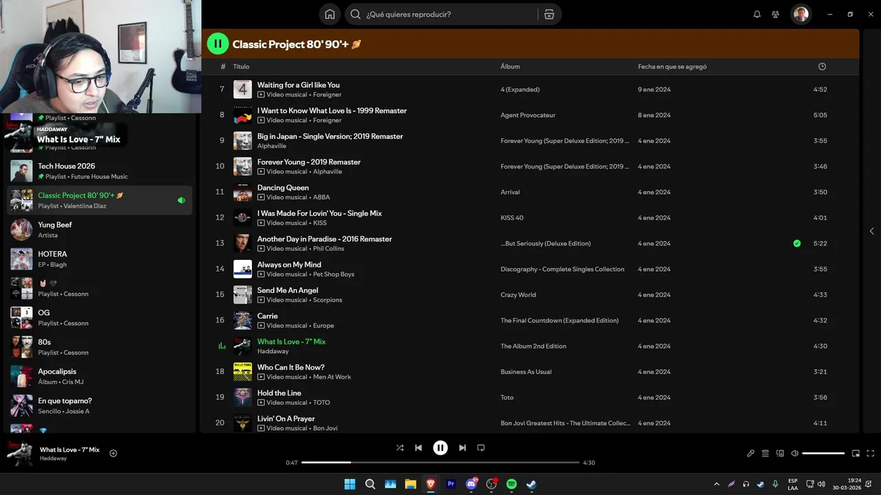Image resolution: width=881 pixels, height=495 pixels.
Task: Open the Agent Provocateur album link
Action: pyautogui.click(x=528, y=115)
